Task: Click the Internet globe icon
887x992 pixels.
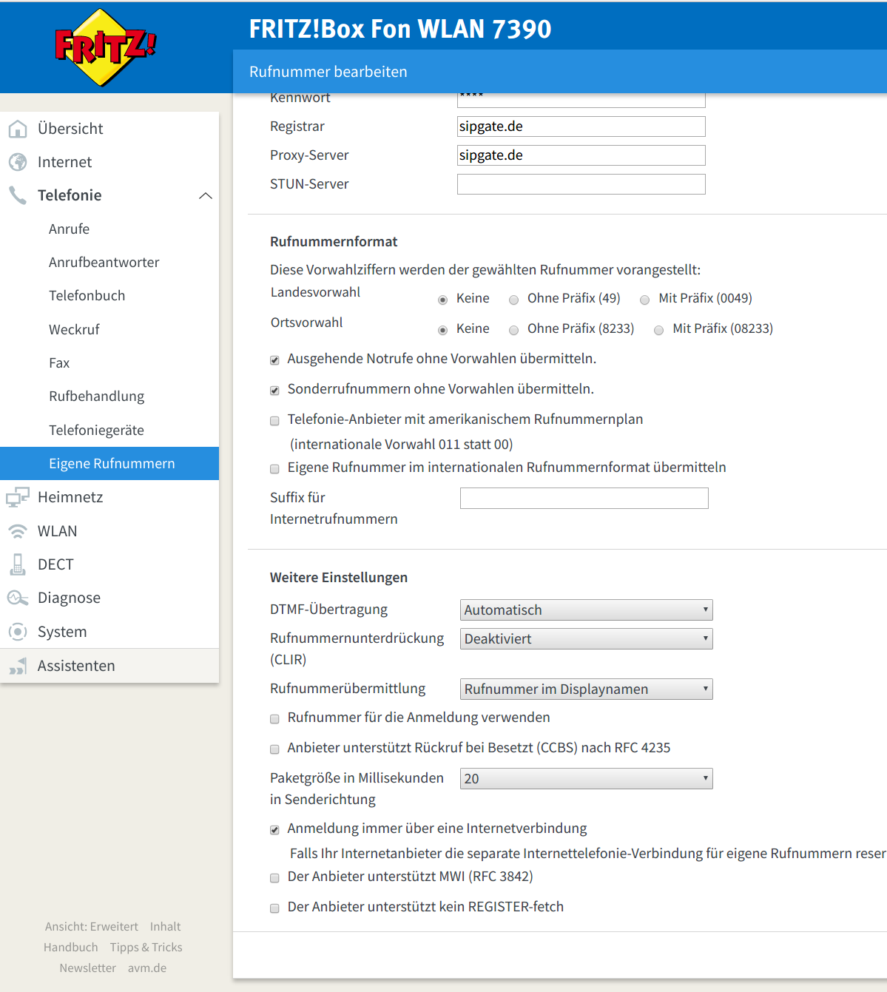Action: pyautogui.click(x=18, y=162)
